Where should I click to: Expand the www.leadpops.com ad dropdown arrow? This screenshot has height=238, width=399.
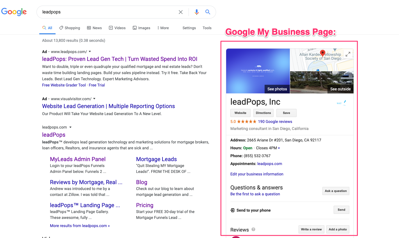90,52
